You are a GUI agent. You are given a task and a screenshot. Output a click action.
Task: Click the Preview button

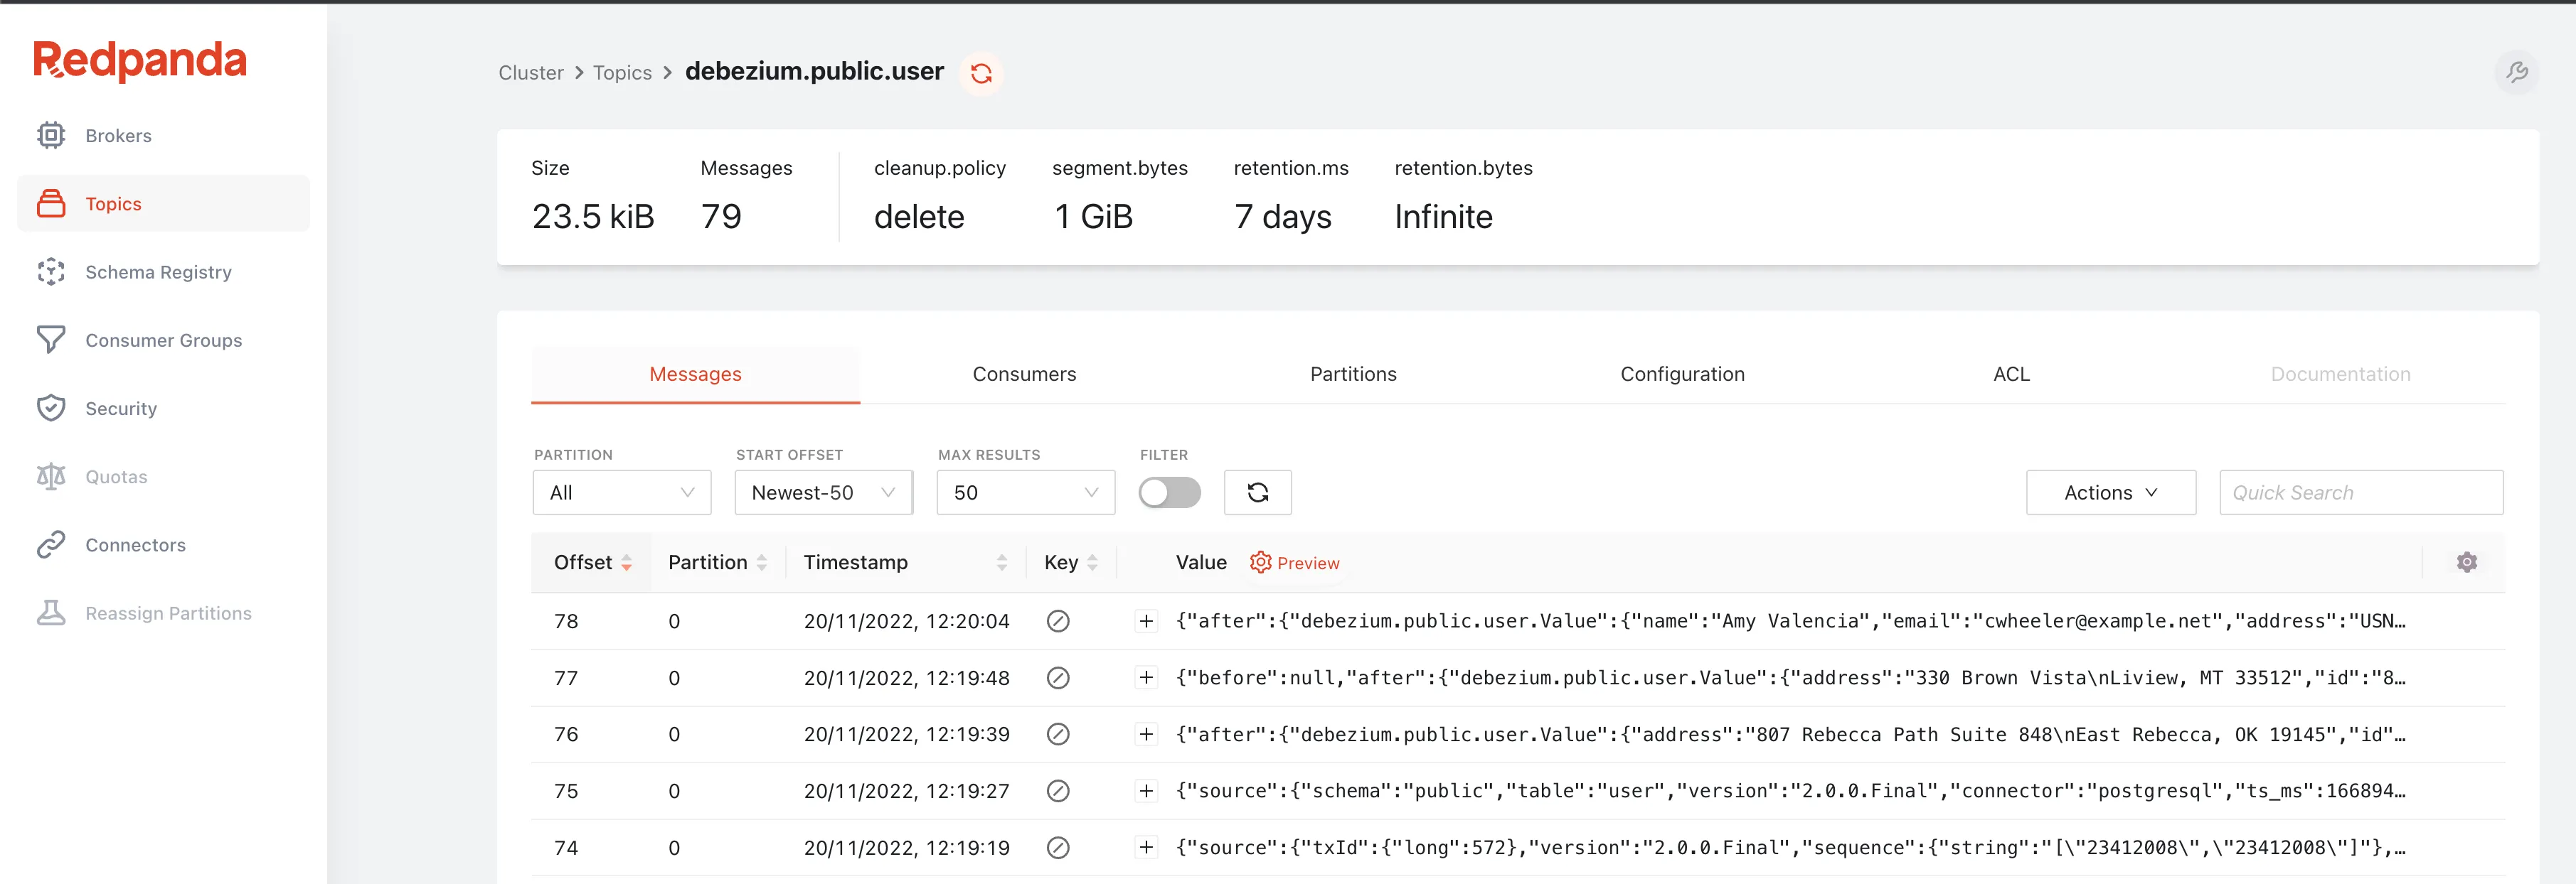[1298, 563]
